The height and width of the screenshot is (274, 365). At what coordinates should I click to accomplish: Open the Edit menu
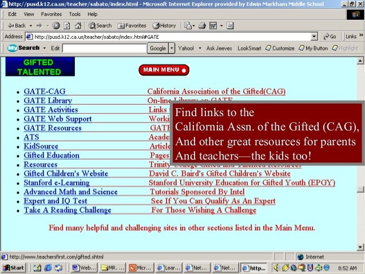[12, 14]
